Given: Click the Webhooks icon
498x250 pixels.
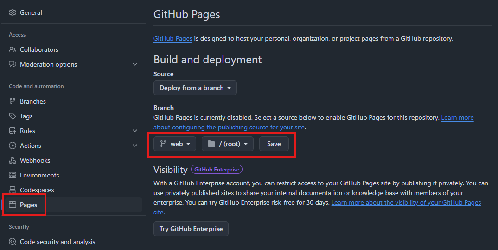Looking at the screenshot, I should (x=13, y=160).
